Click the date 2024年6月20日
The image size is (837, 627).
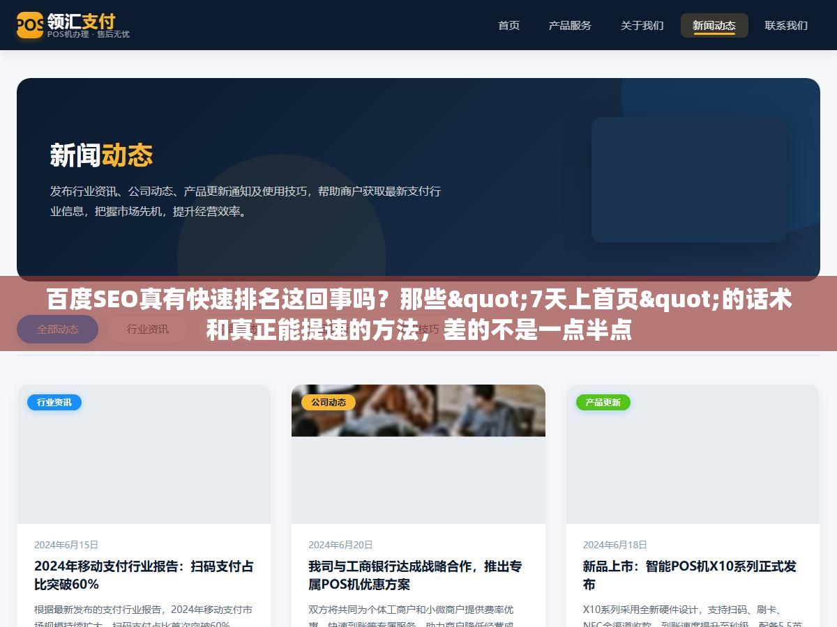340,545
